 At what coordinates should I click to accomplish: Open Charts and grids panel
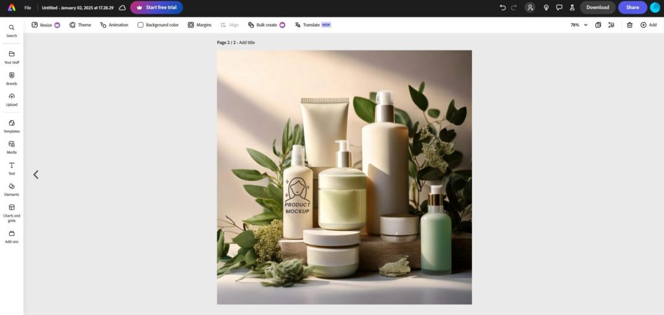(12, 213)
